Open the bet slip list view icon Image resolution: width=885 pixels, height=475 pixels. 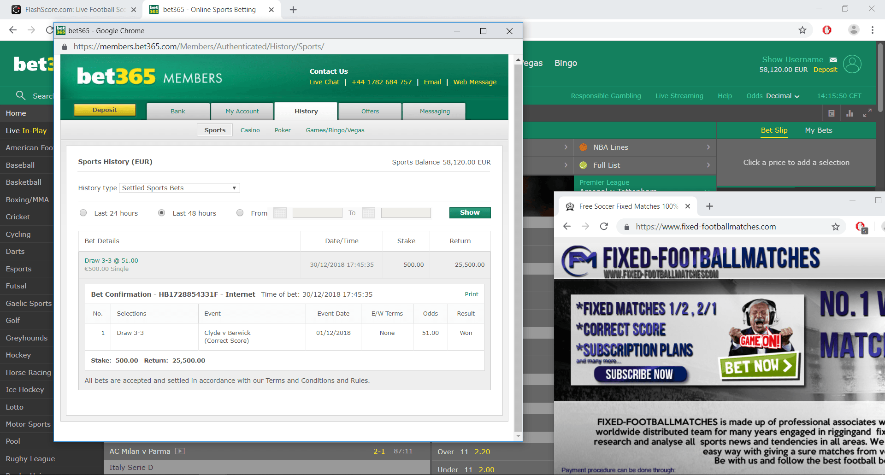[x=832, y=113]
